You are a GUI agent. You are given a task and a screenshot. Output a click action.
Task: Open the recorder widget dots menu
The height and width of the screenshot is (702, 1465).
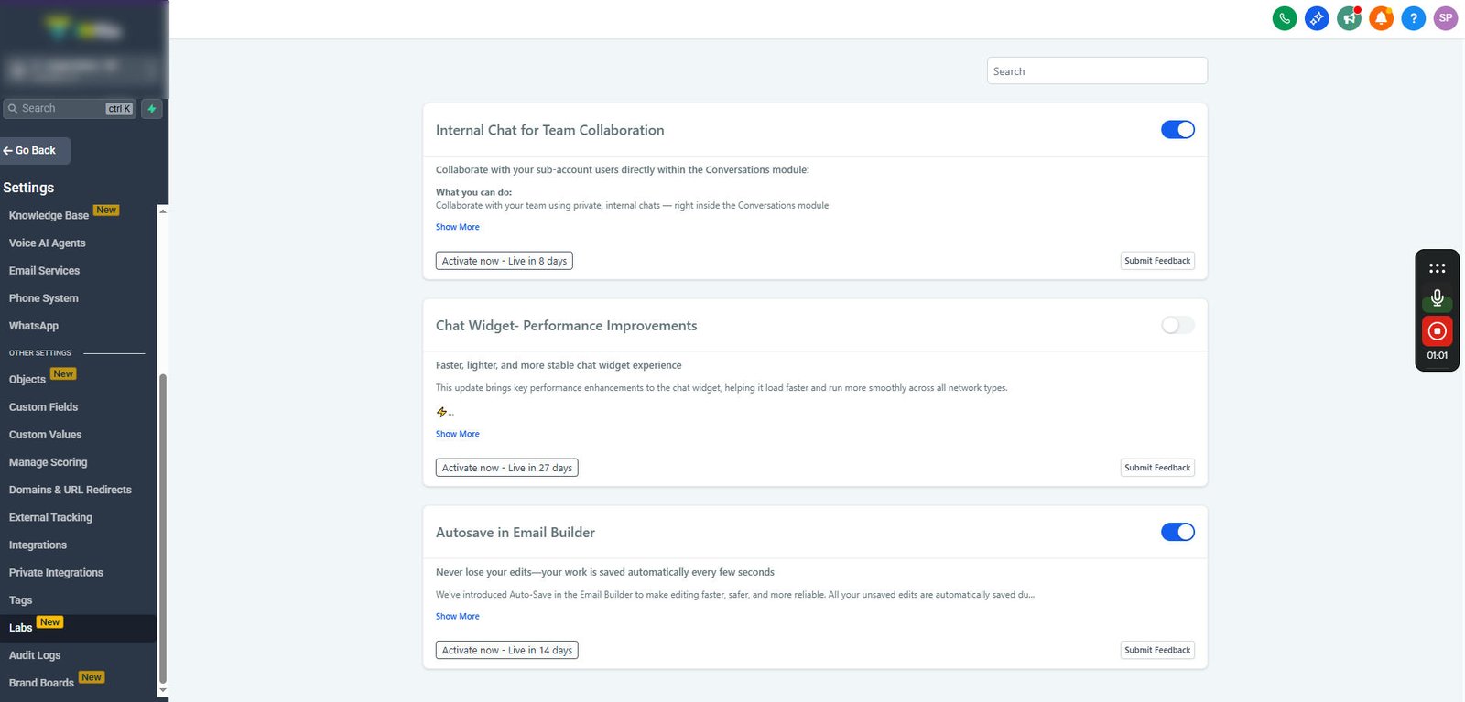pos(1438,268)
